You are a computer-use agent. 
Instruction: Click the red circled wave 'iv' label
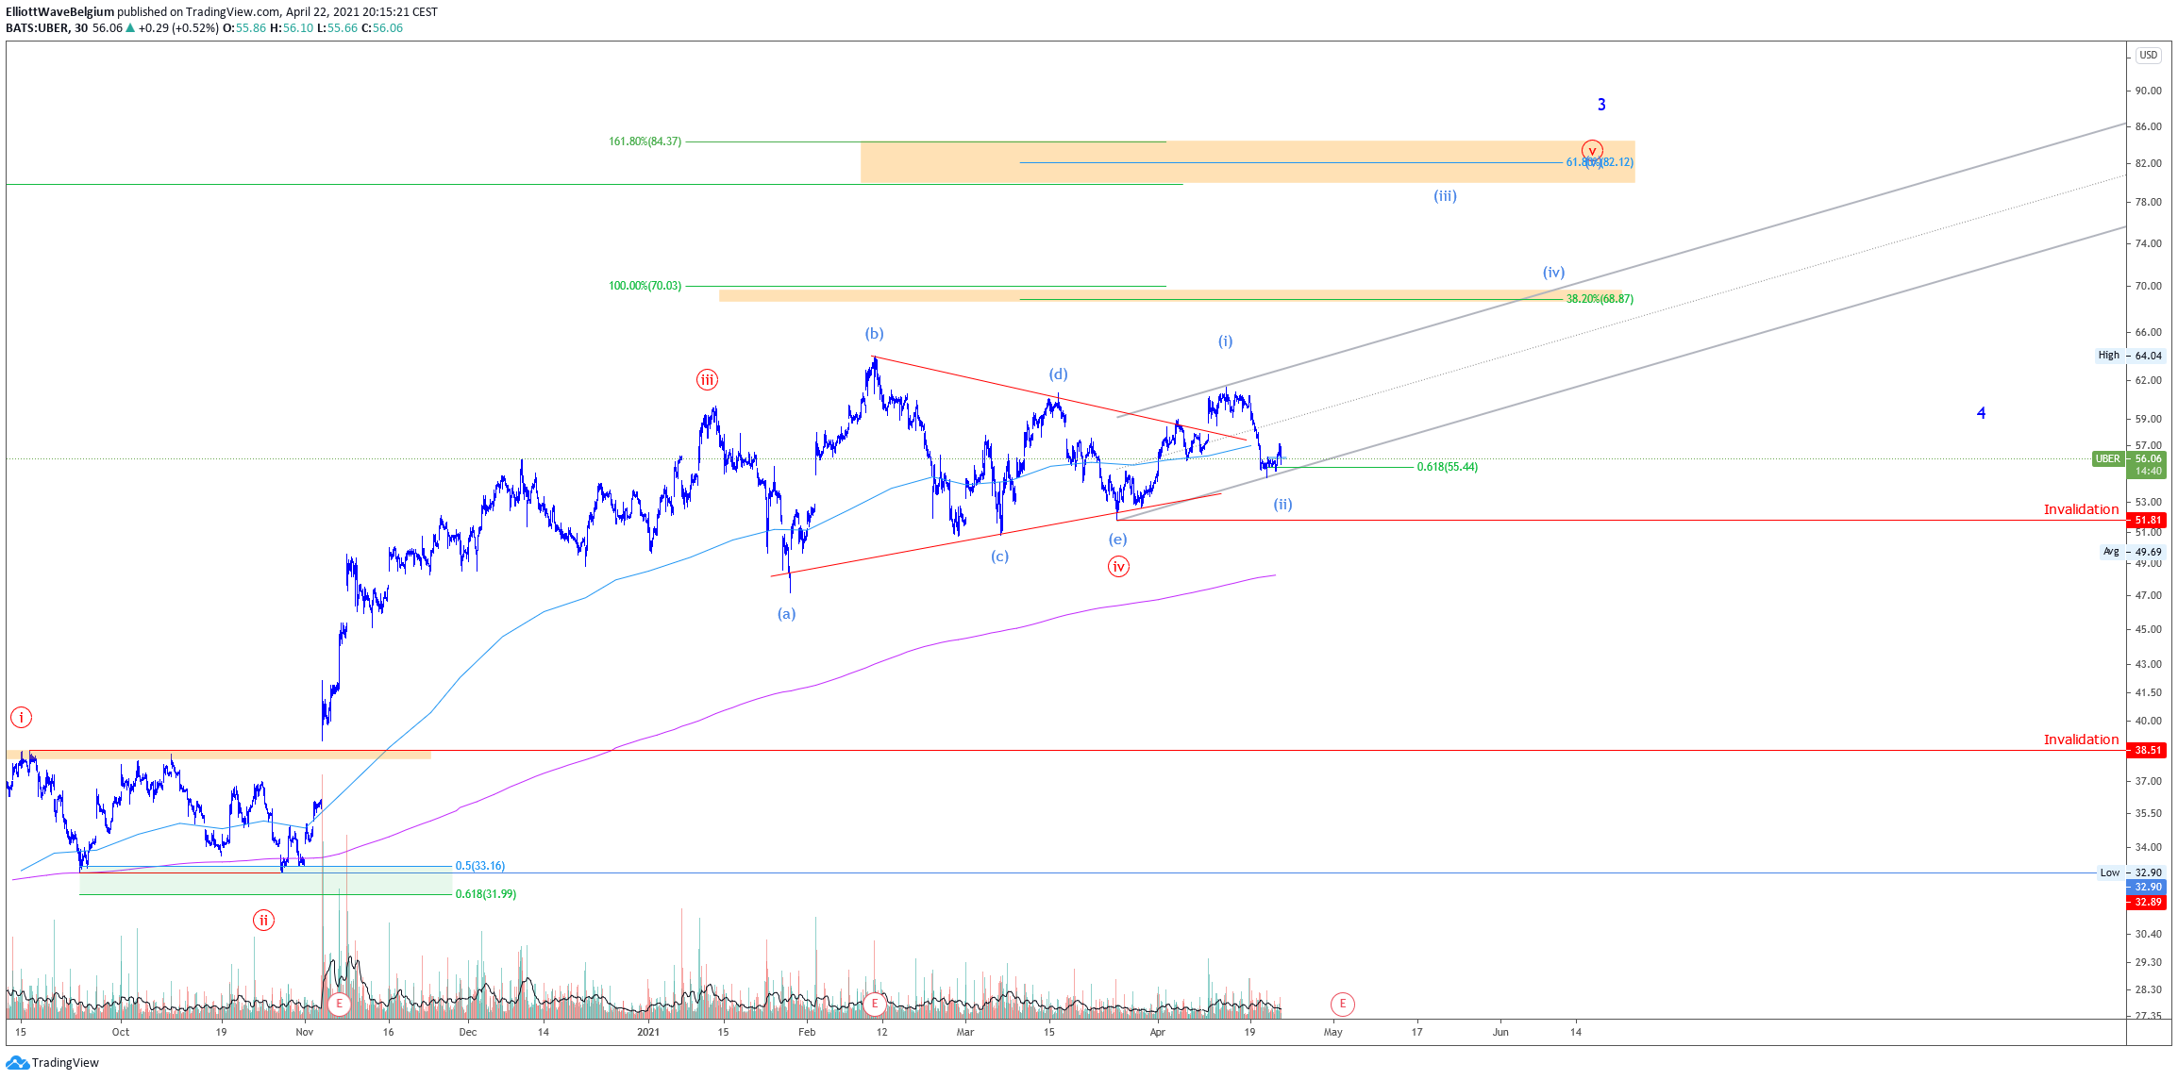coord(1118,567)
